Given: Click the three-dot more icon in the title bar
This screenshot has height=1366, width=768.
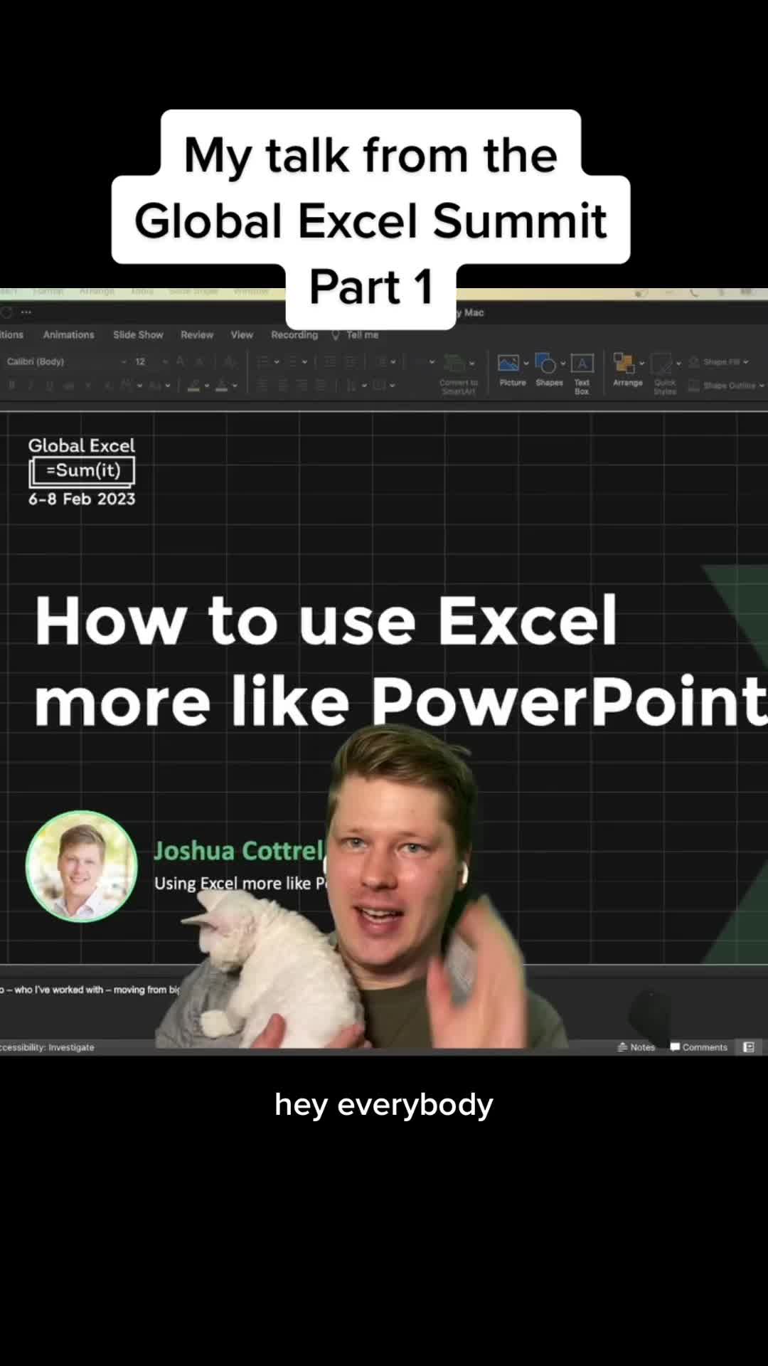Looking at the screenshot, I should [26, 312].
